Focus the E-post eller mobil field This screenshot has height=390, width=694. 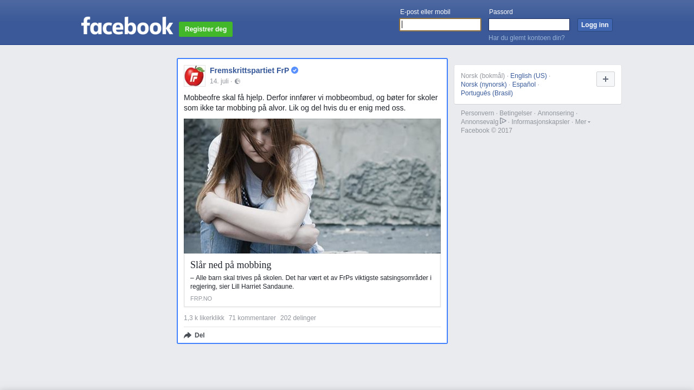pyautogui.click(x=440, y=25)
